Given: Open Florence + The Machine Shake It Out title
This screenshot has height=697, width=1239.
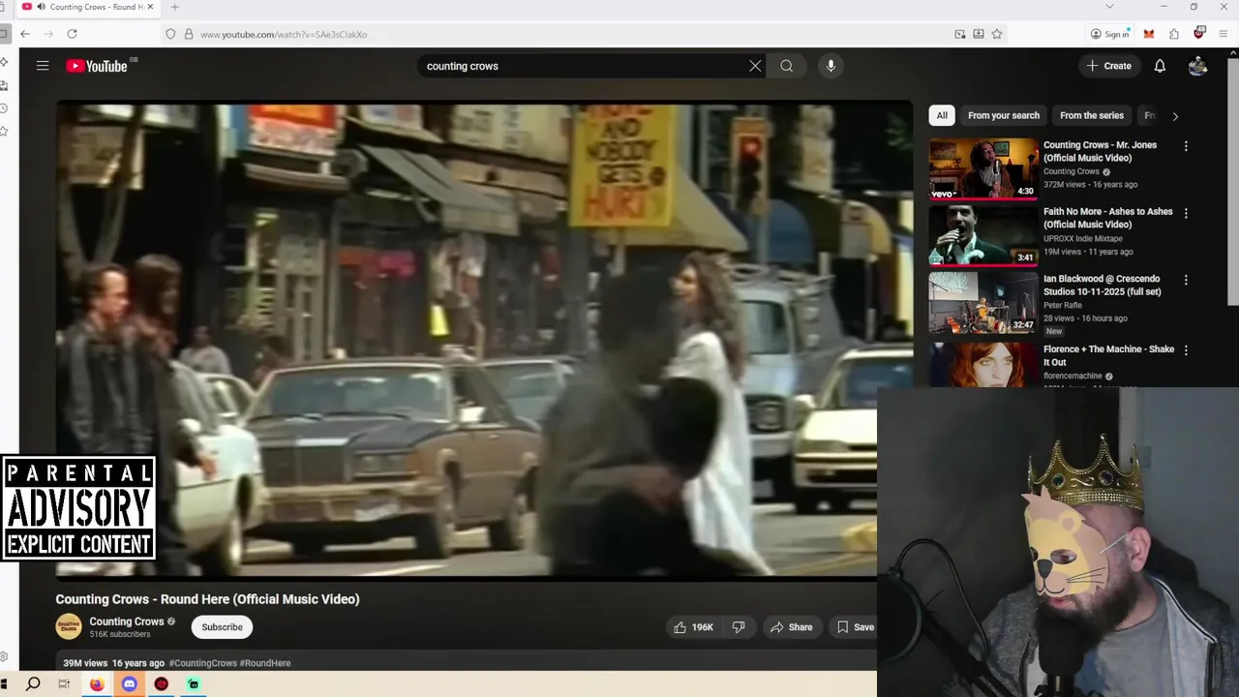Looking at the screenshot, I should [x=1108, y=355].
